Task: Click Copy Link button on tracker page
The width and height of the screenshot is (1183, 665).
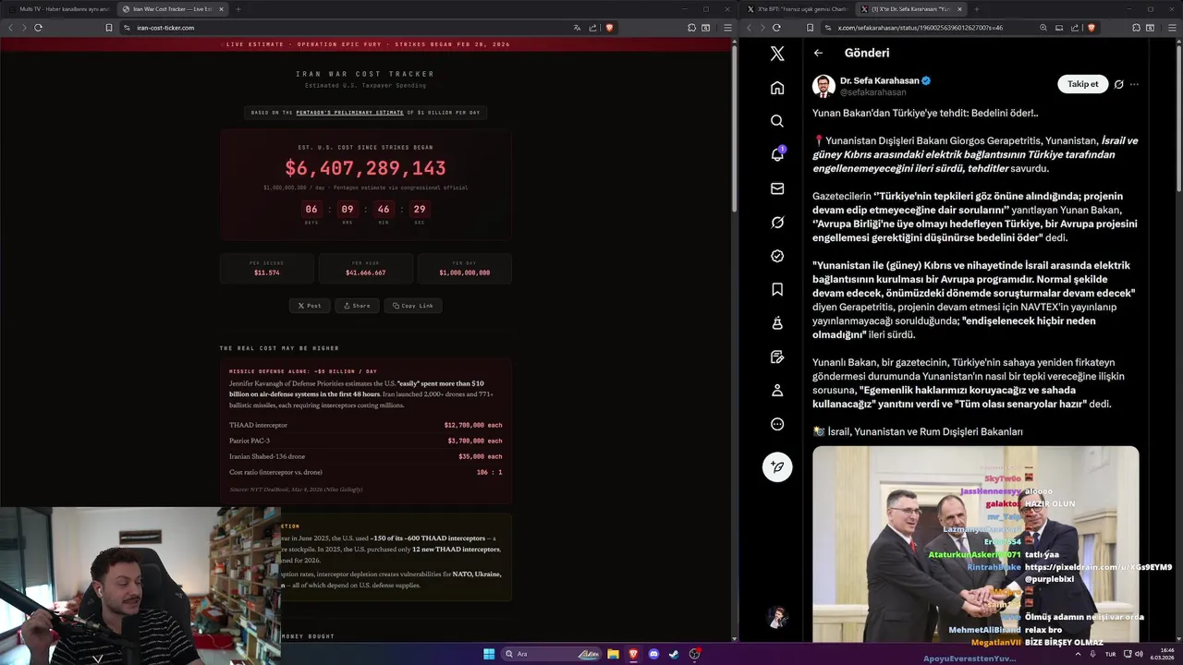Action: click(x=412, y=306)
